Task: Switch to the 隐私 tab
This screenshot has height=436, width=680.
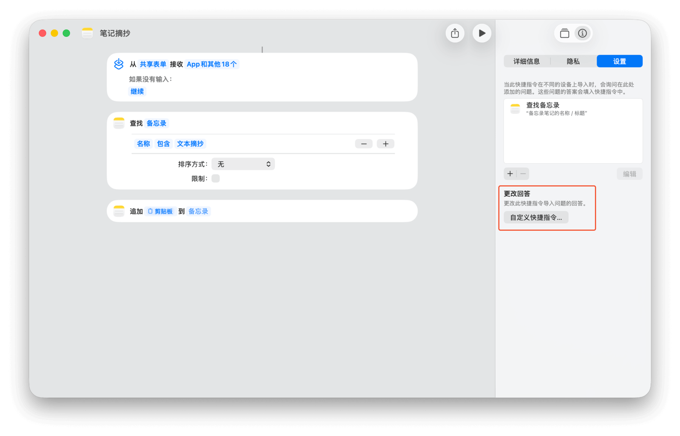Action: coord(573,62)
